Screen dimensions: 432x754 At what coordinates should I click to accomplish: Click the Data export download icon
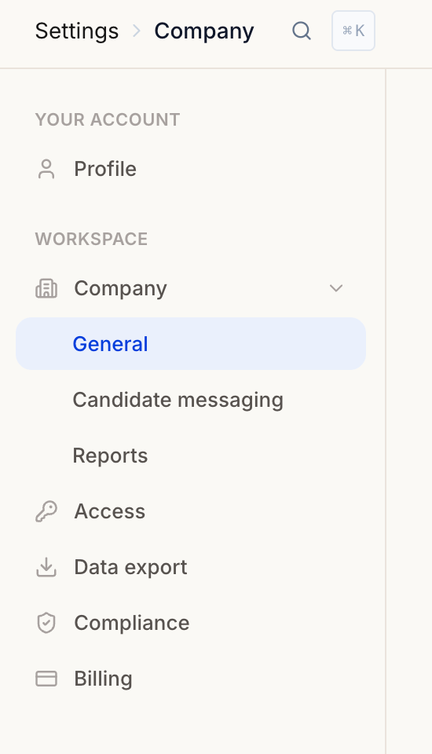click(x=46, y=567)
